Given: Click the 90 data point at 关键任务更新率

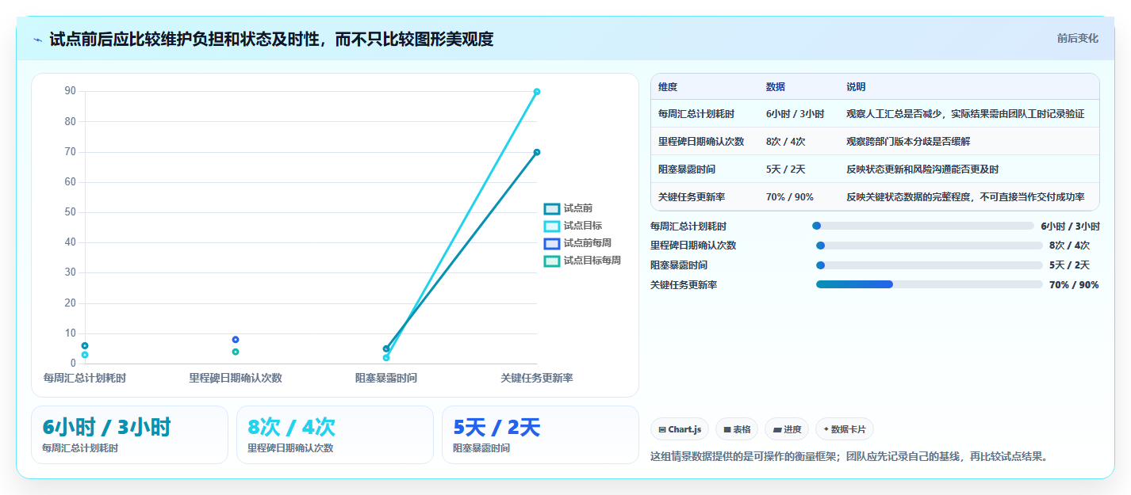Looking at the screenshot, I should (537, 92).
